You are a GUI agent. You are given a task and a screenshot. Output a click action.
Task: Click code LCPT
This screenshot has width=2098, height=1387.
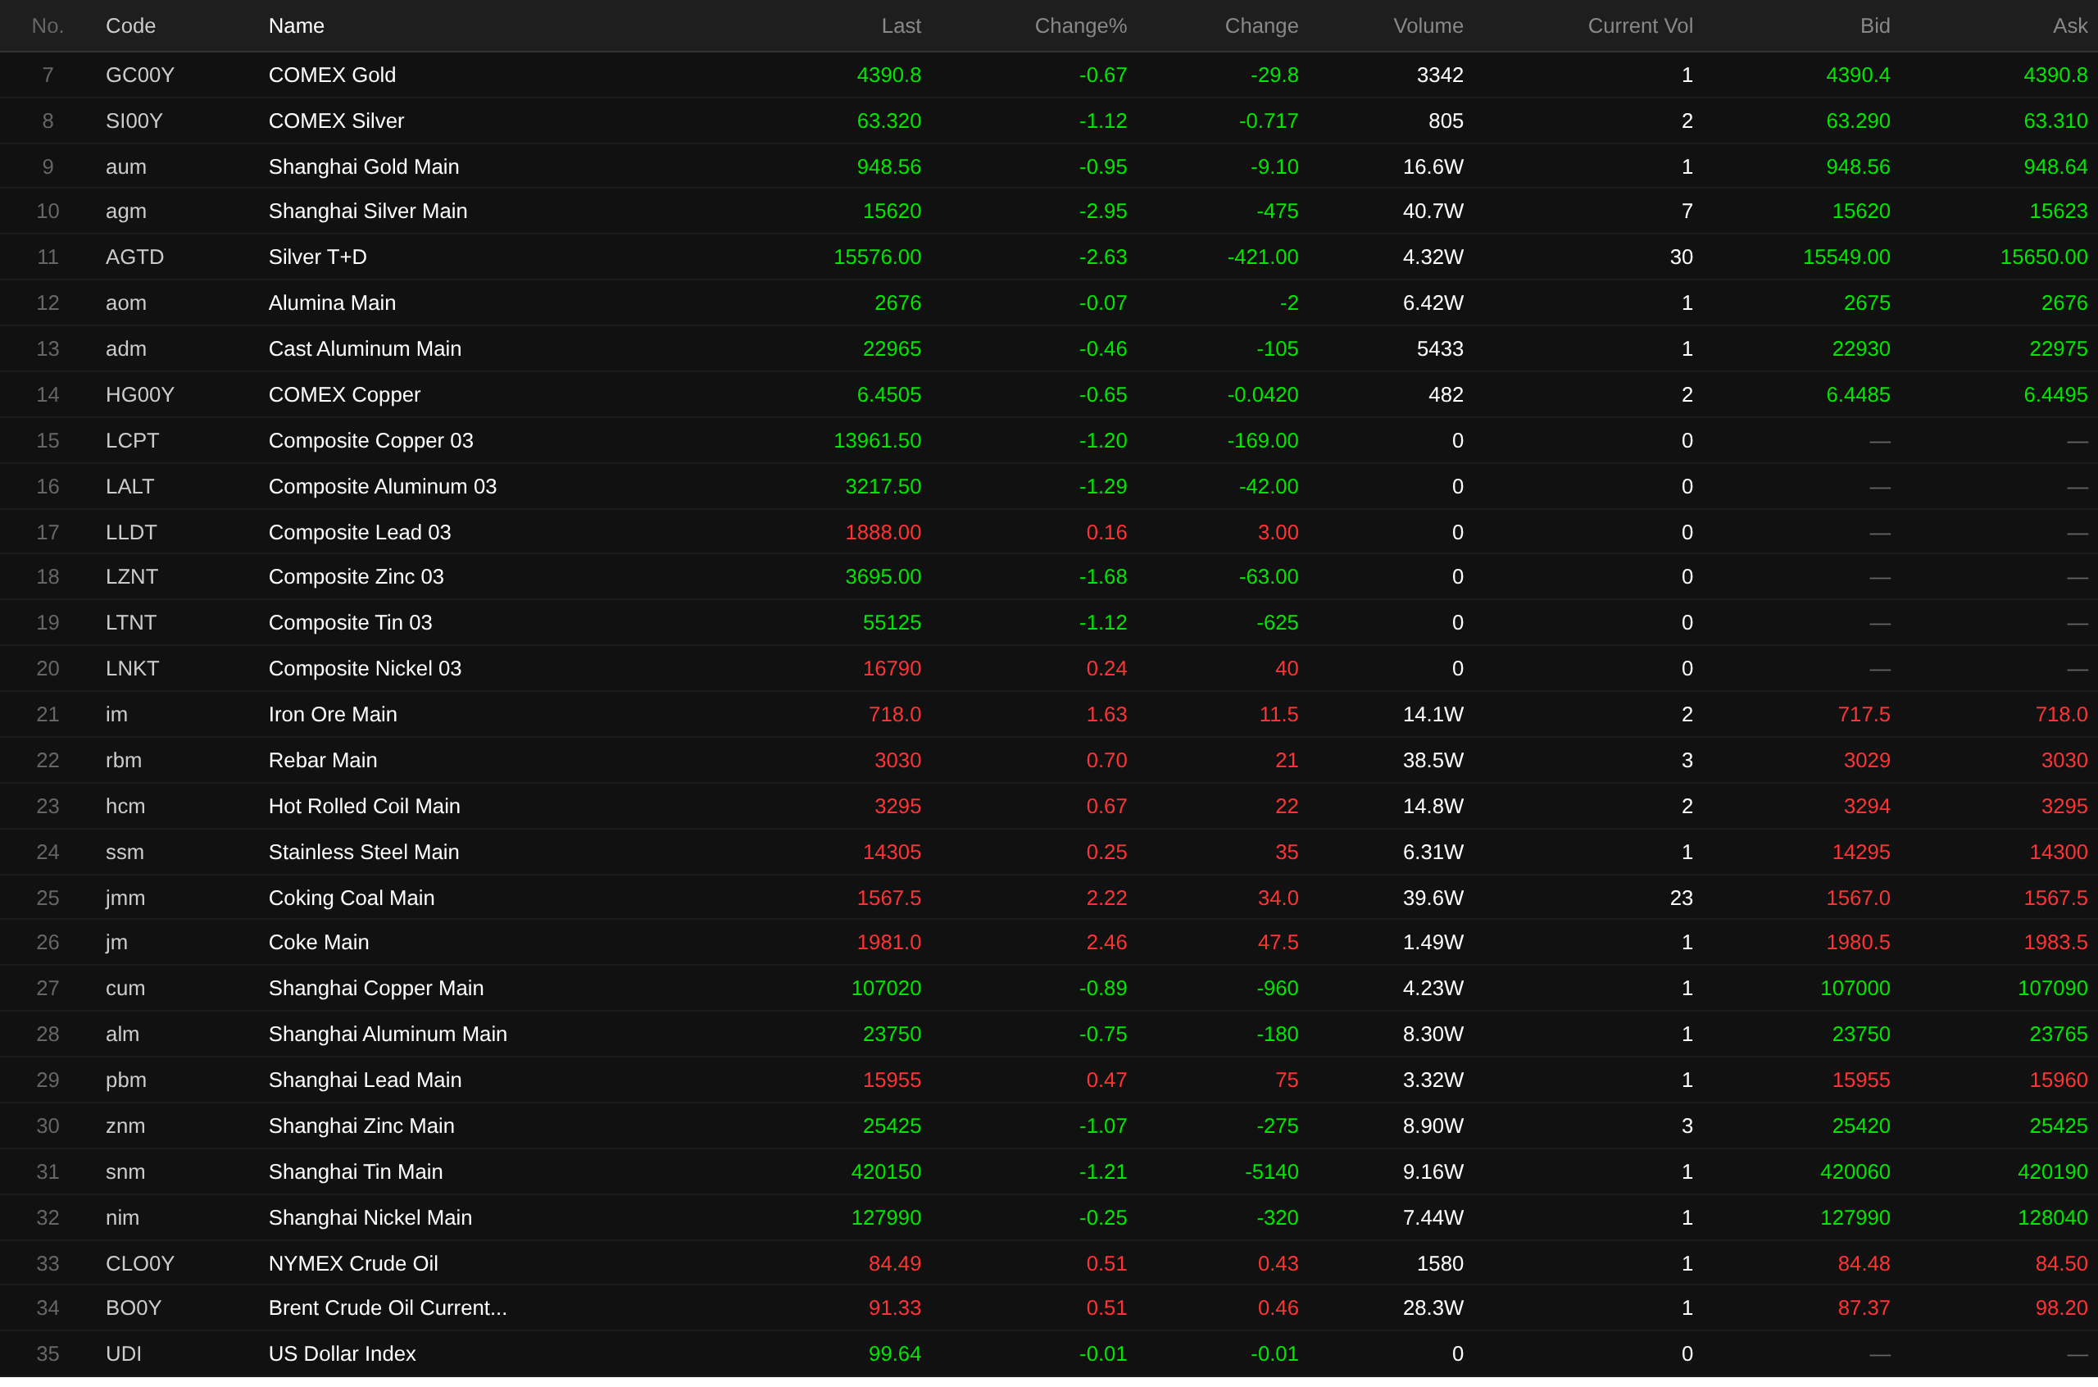pos(133,441)
